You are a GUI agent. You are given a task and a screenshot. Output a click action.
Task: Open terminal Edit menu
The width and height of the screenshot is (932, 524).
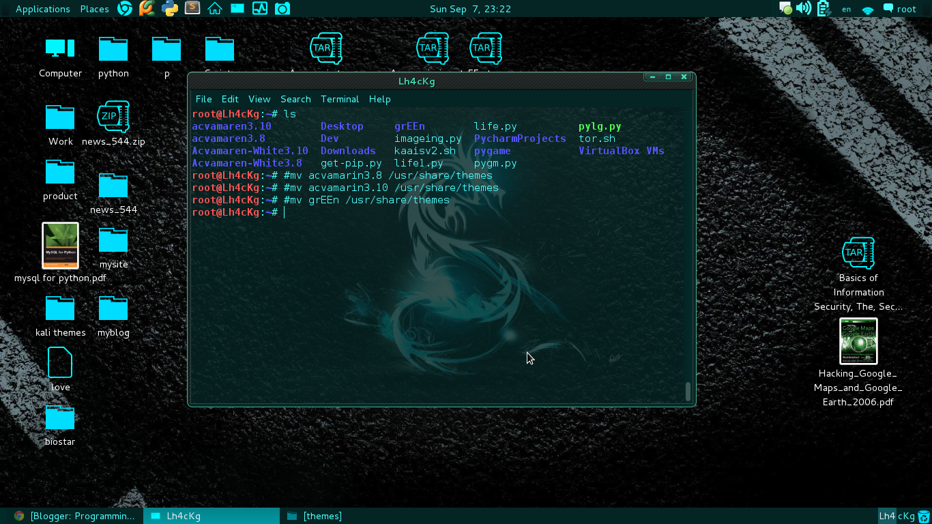pos(230,99)
